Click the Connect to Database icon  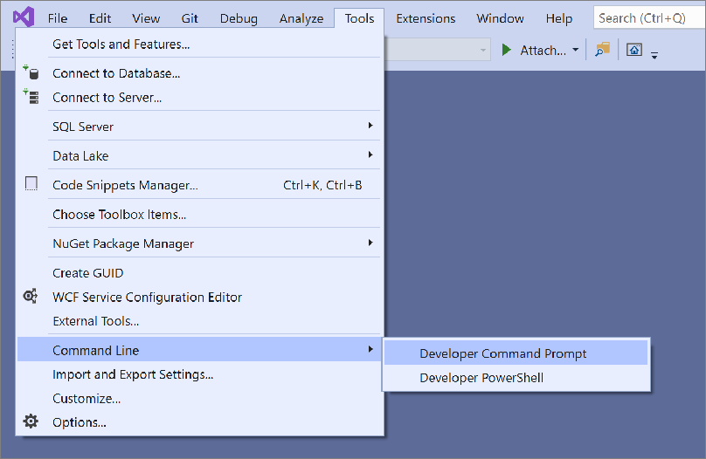[x=31, y=73]
